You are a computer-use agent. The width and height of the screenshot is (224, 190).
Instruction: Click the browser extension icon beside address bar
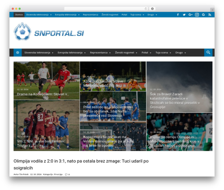[x=152, y=9]
